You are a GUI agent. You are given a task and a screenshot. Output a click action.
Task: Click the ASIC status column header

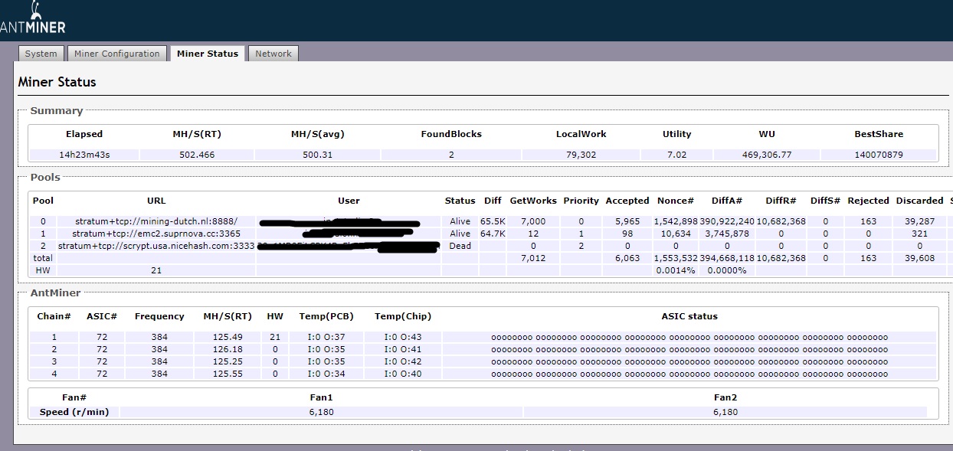pos(689,316)
